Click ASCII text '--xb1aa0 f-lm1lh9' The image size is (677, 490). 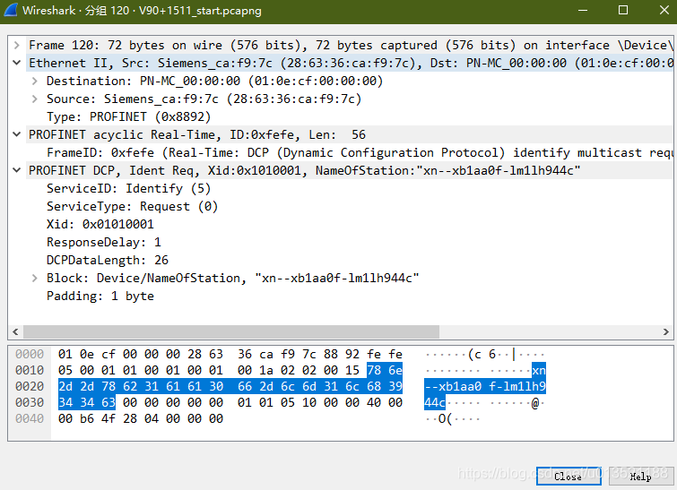[485, 386]
